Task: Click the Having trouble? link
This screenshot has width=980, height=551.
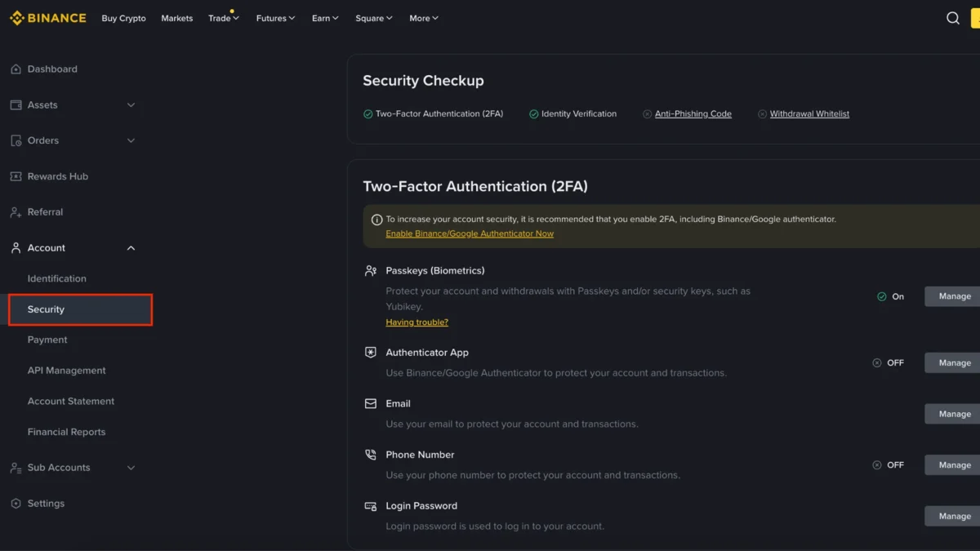Action: (x=416, y=322)
